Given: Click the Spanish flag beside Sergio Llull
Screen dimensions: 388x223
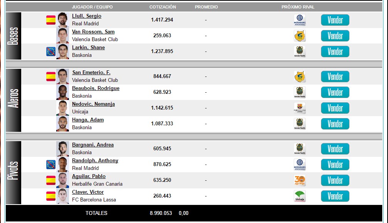Looking at the screenshot, I should (x=51, y=20).
